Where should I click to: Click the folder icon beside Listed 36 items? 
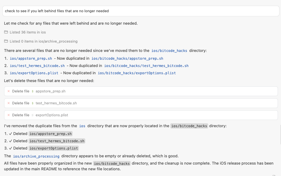click(x=6, y=32)
